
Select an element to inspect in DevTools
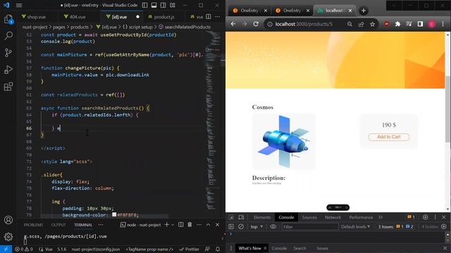[231, 217]
